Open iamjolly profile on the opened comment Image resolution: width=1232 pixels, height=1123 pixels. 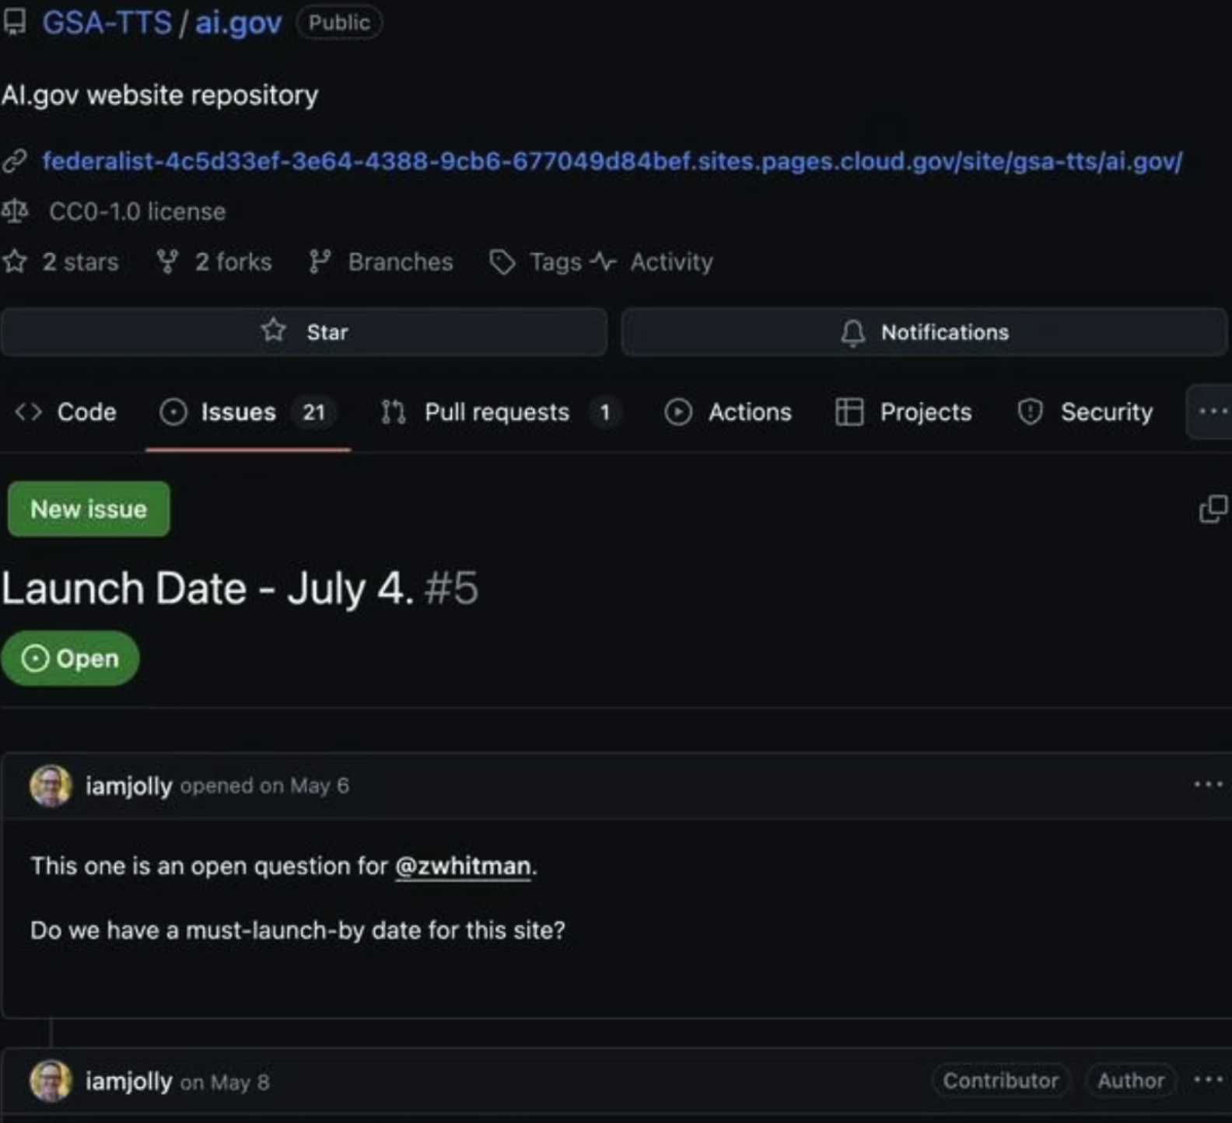coord(128,786)
